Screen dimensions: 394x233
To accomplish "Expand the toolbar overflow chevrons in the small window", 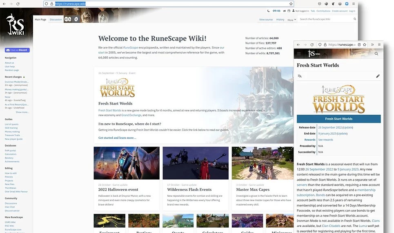I will [372, 45].
